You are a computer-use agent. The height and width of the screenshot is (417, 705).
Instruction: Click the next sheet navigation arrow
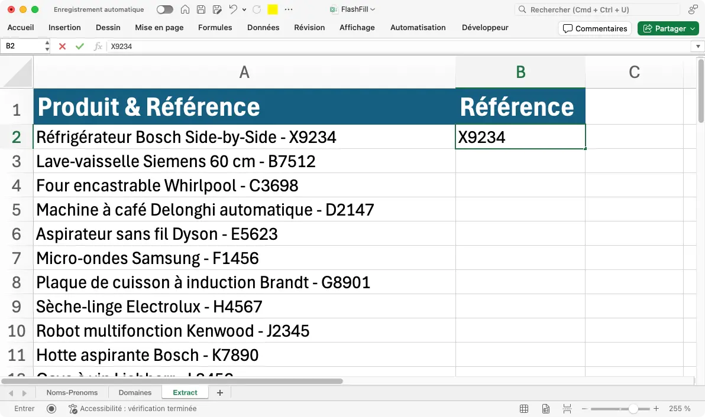(x=24, y=393)
